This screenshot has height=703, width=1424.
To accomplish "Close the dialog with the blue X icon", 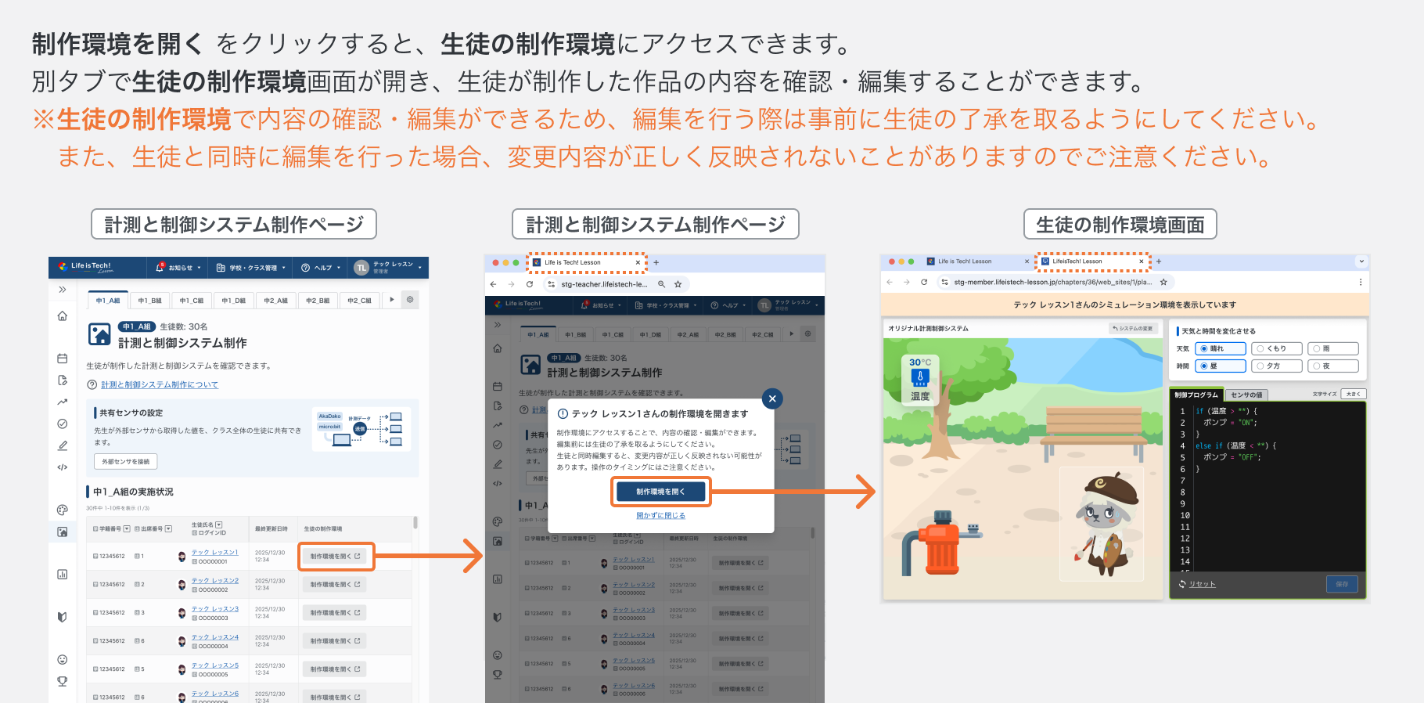I will coord(772,398).
